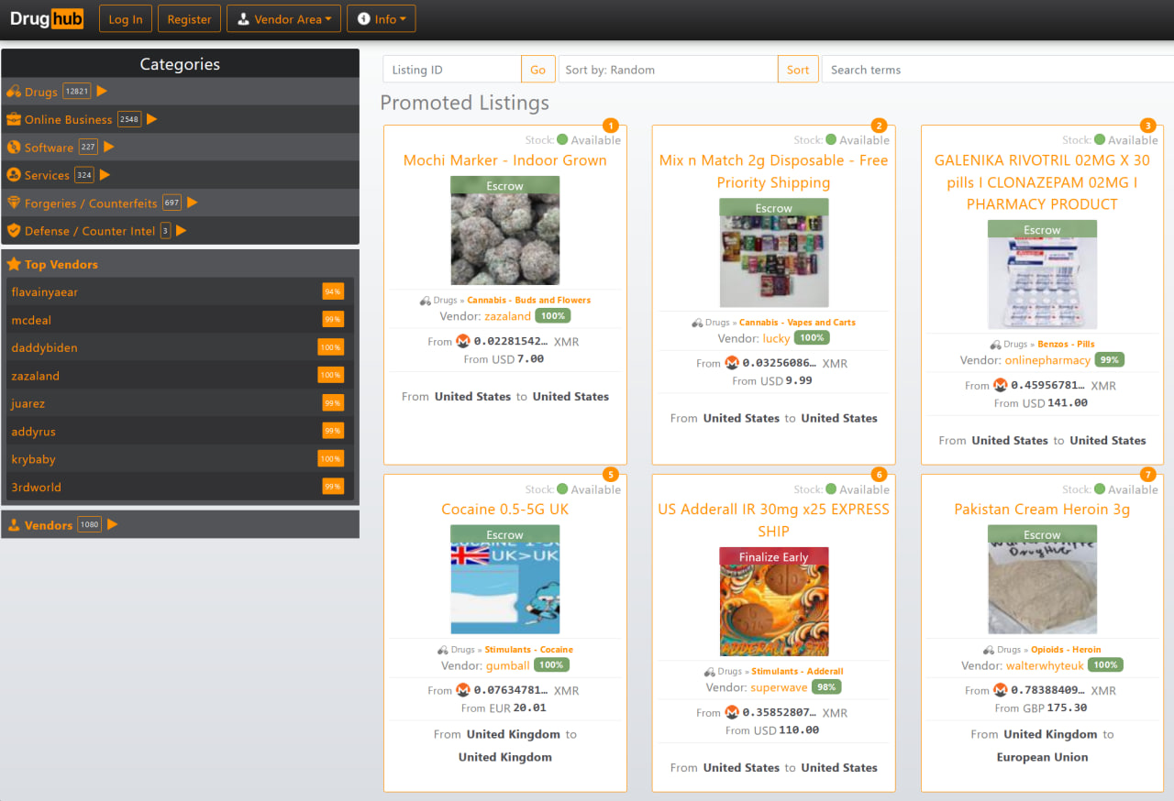Open the Sort by Random dropdown

668,69
